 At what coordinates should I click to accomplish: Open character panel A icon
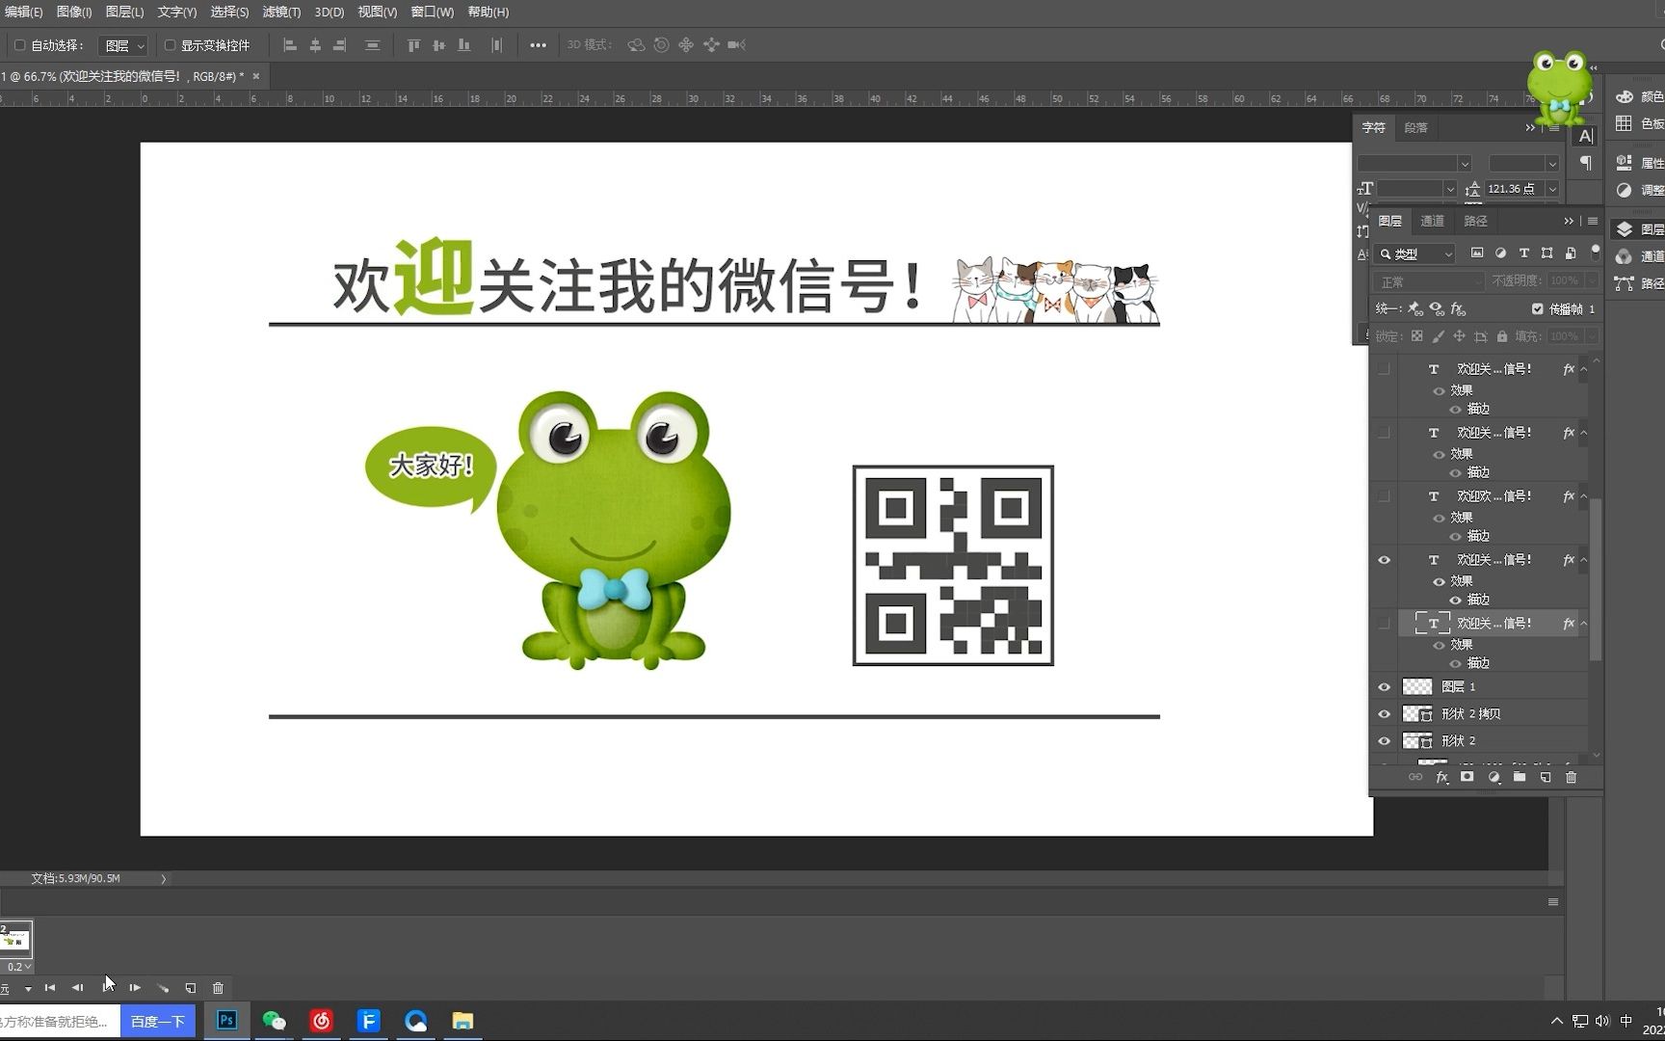click(1586, 136)
